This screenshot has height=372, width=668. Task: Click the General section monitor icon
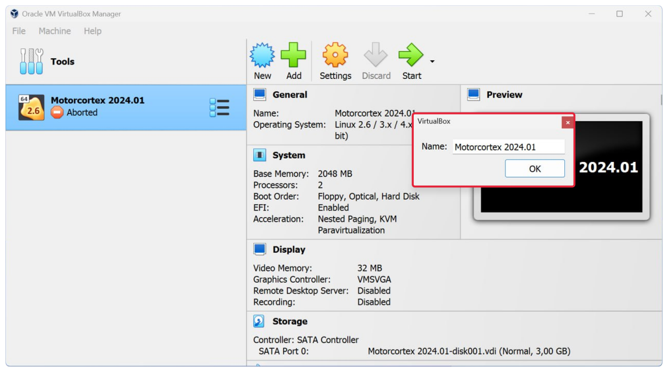click(x=259, y=94)
